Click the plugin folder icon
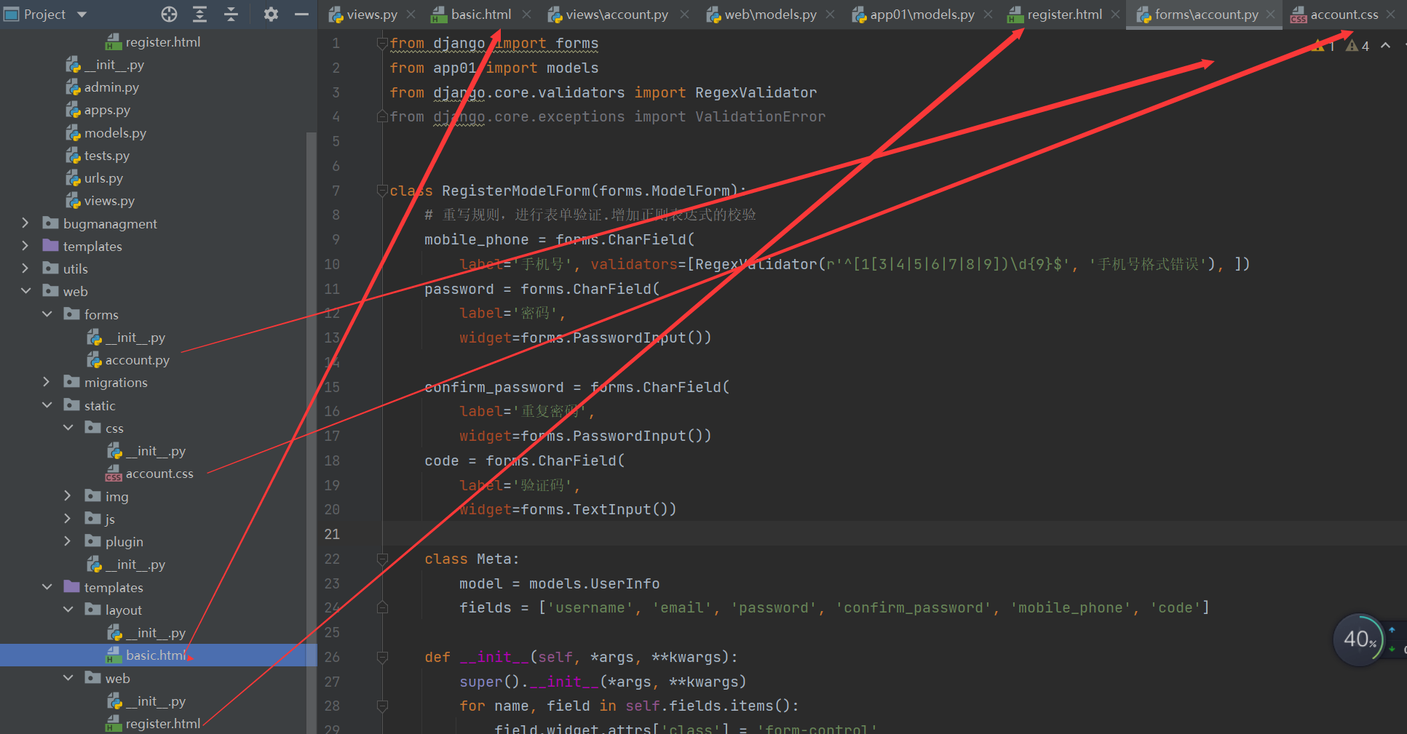This screenshot has width=1407, height=734. tap(92, 541)
